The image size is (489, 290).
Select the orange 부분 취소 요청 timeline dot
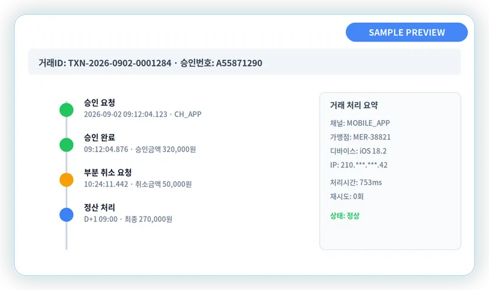(66, 180)
